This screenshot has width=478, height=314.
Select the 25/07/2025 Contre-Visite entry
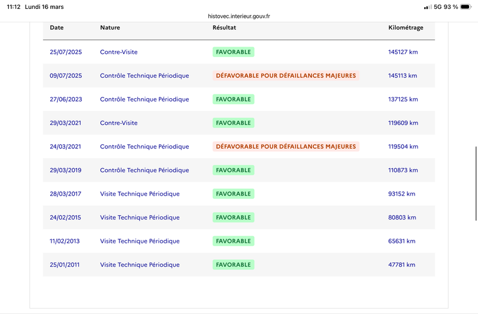(118, 52)
